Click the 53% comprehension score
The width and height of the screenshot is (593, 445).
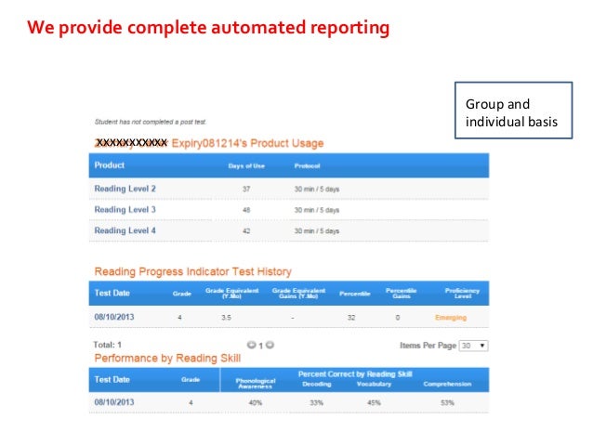tap(447, 403)
